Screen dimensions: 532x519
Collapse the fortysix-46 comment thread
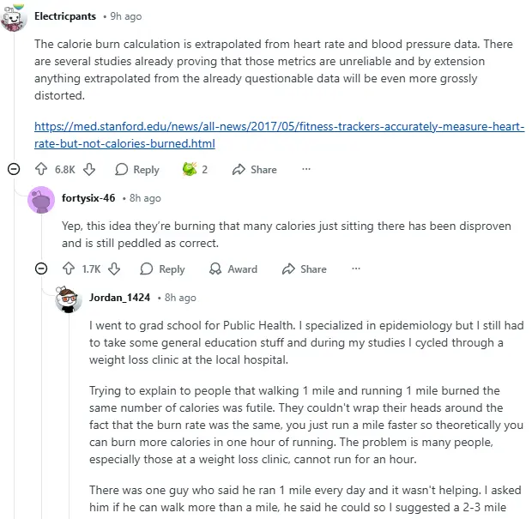[40, 269]
